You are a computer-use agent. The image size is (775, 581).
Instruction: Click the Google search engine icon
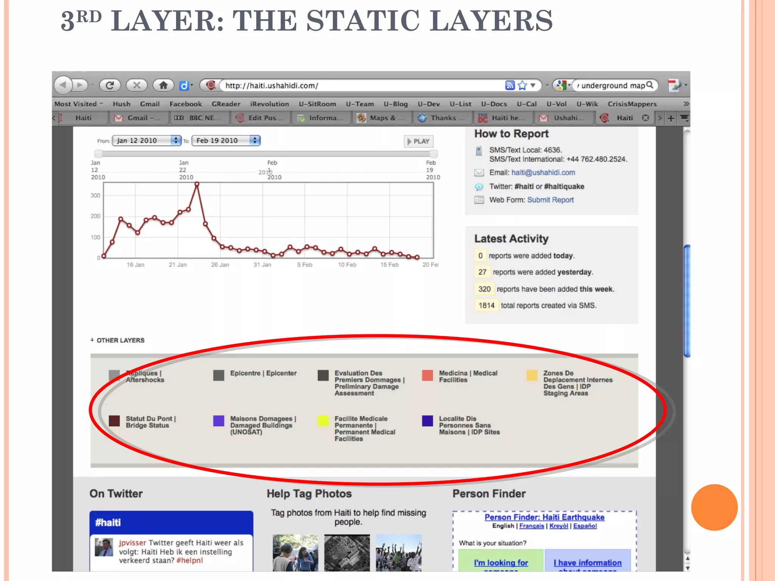561,85
